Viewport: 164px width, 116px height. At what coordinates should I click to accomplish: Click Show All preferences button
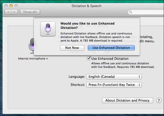[x=30, y=12]
